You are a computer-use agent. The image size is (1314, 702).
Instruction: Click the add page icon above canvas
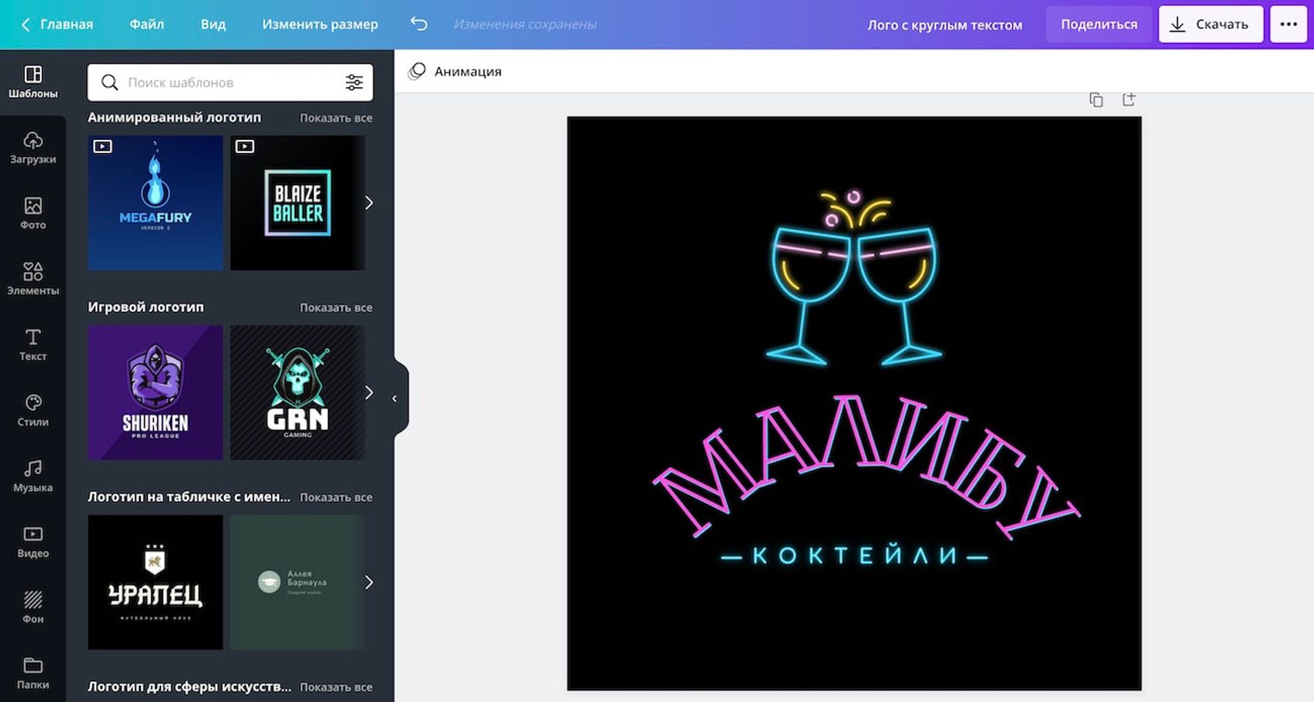pyautogui.click(x=1129, y=100)
